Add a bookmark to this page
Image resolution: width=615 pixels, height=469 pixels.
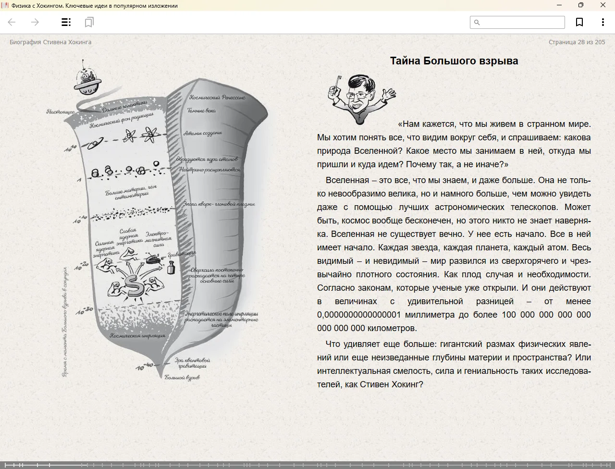[x=579, y=22]
